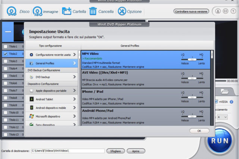Select General Profiles in the sidebar
The height and width of the screenshot is (159, 239).
tap(52, 63)
